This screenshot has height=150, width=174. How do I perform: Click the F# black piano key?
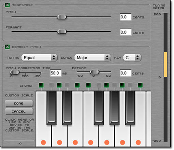pyautogui.click(x=99, y=108)
